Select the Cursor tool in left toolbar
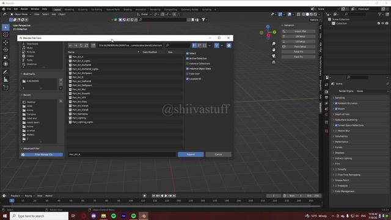 pos(5,35)
